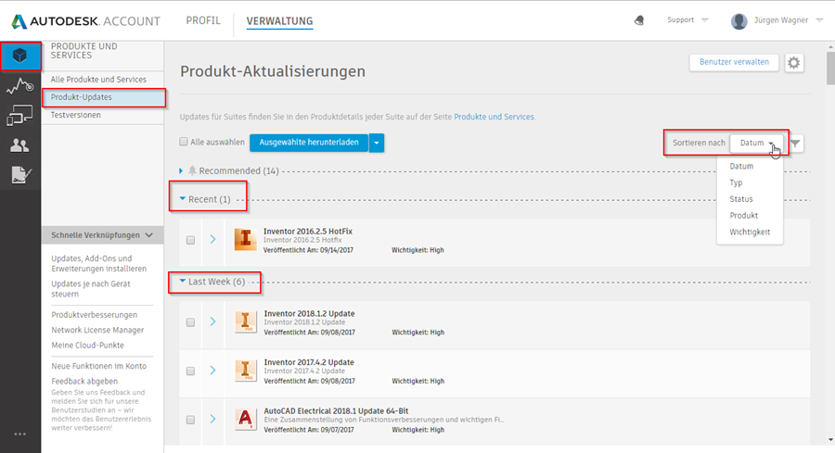Click the filter funnel icon
The height and width of the screenshot is (453, 835).
coord(795,143)
